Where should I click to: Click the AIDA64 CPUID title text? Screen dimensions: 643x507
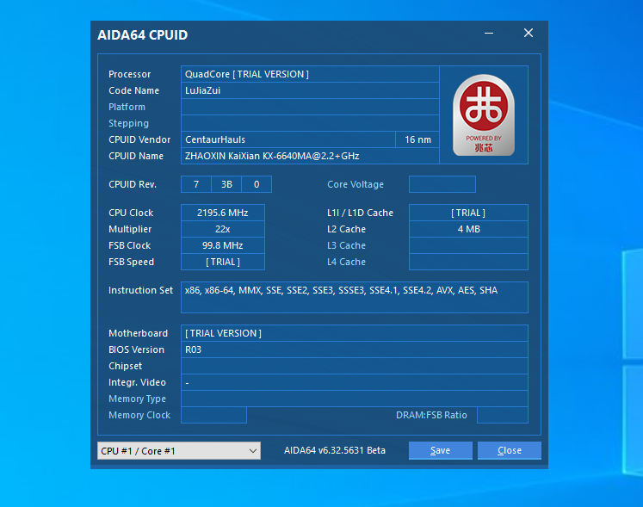[142, 35]
